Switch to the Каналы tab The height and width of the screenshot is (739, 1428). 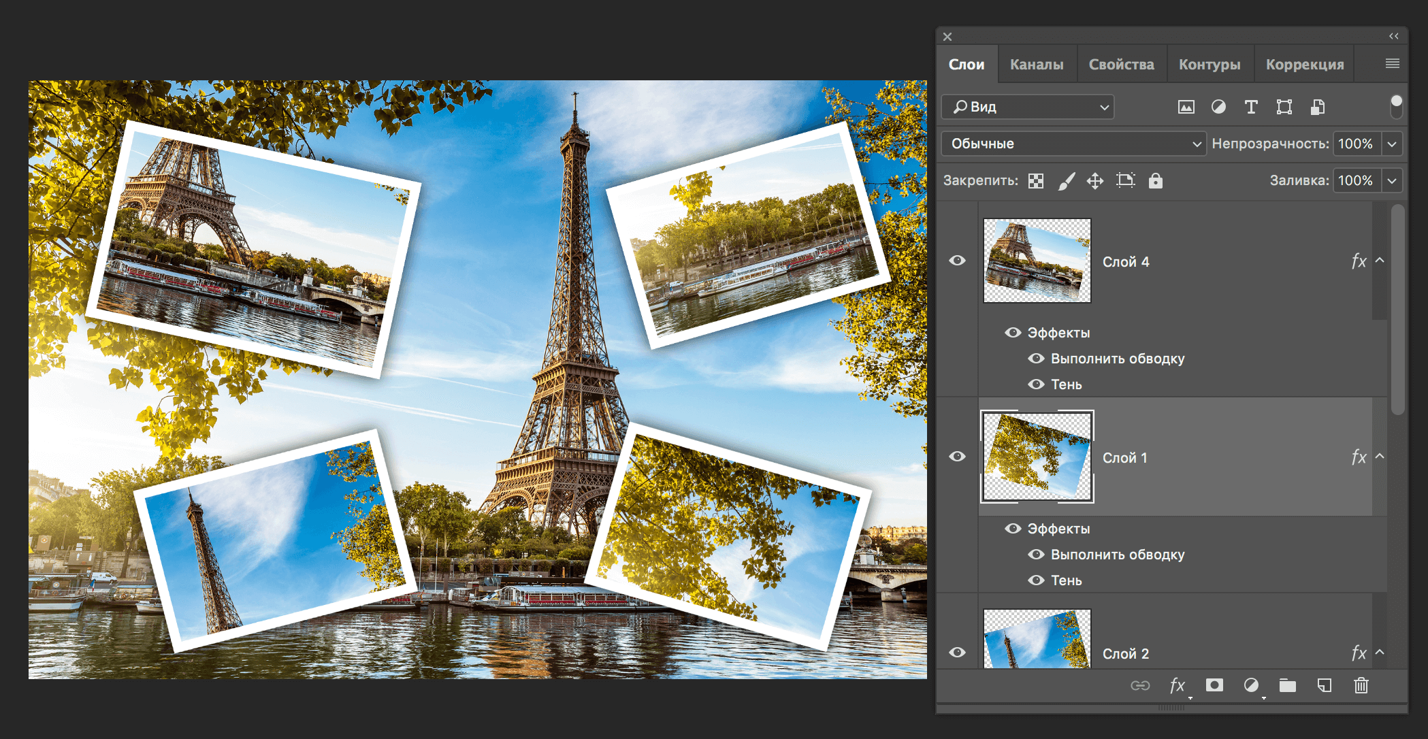[x=1037, y=63]
